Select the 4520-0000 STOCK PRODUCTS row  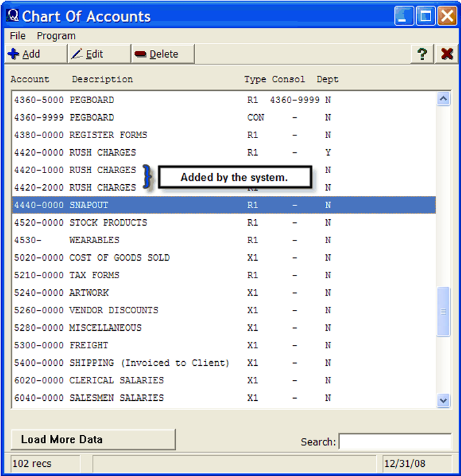pyautogui.click(x=224, y=222)
